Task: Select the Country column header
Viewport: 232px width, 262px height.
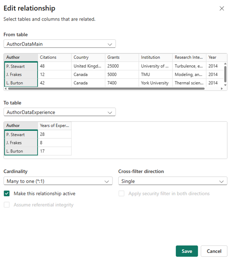Action: (x=88, y=57)
